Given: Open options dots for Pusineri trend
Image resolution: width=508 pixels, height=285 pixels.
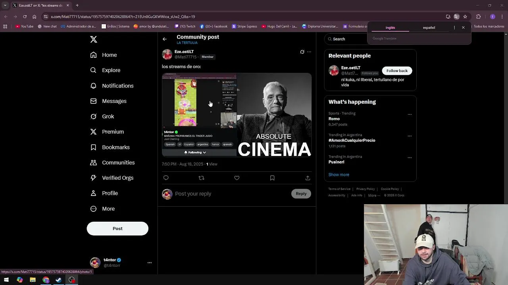Looking at the screenshot, I should 410,158.
